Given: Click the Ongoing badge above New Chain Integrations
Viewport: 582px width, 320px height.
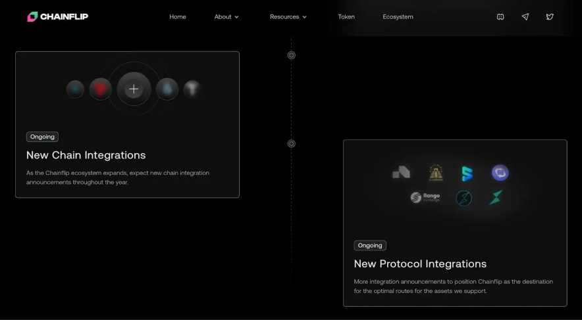Looking at the screenshot, I should click(x=42, y=137).
